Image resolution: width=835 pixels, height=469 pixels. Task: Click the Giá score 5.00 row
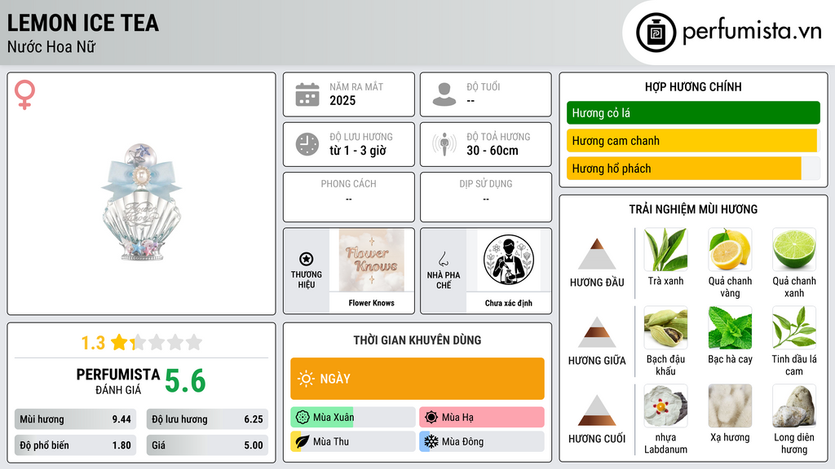point(207,445)
